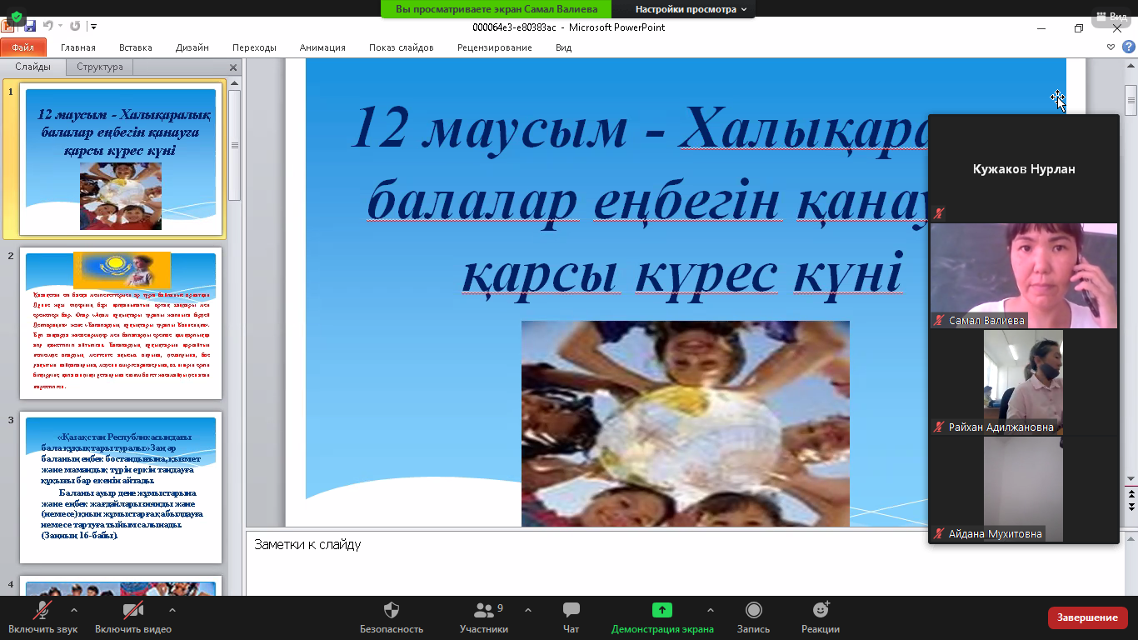This screenshot has width=1138, height=640.
Task: Expand the ribbon with the chevron icon
Action: 1111,47
